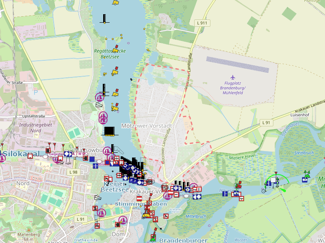Click the Regattastrecke Beetzsee label
The height and width of the screenshot is (243, 325).
point(110,54)
